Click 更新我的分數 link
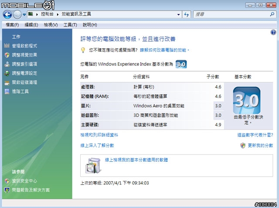This screenshot has width=279, height=208. point(260,146)
